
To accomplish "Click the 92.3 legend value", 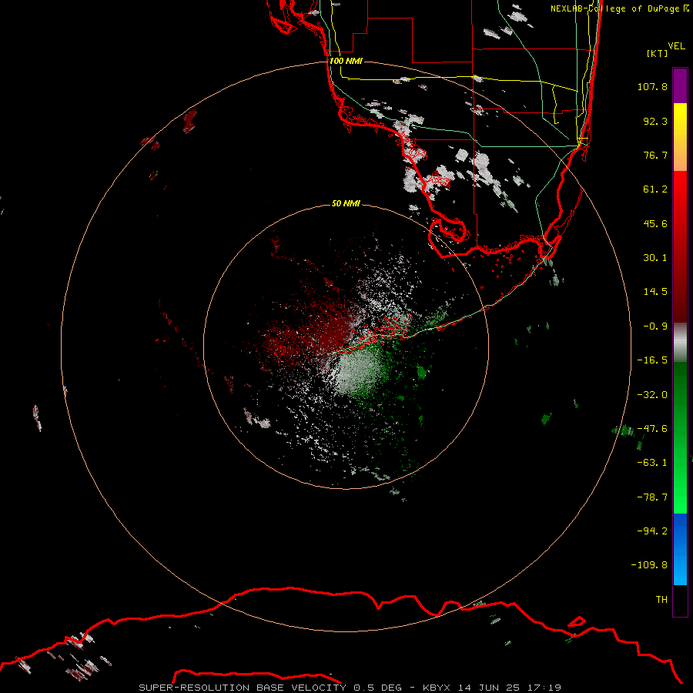I will point(655,121).
